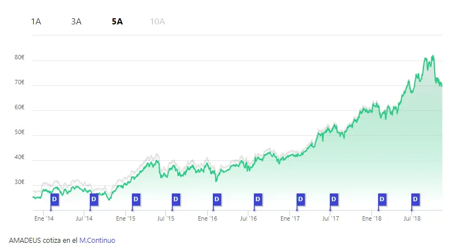This screenshot has width=449, height=250.
Task: Click the green line's dip in early 2016
Action: tap(217, 181)
